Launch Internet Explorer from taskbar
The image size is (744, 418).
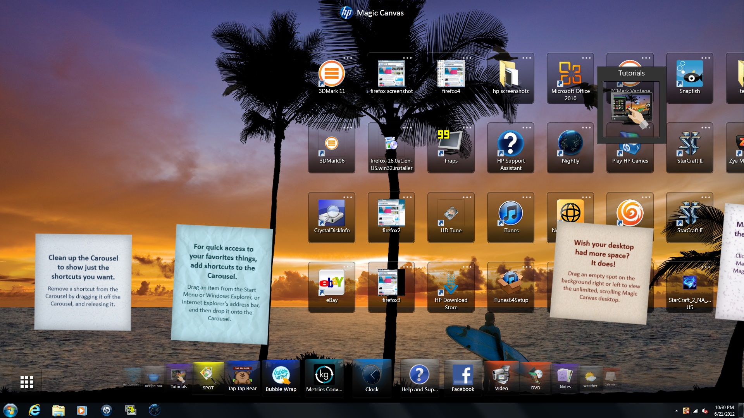pos(34,410)
